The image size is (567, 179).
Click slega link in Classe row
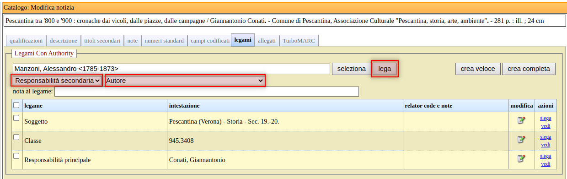click(x=546, y=137)
